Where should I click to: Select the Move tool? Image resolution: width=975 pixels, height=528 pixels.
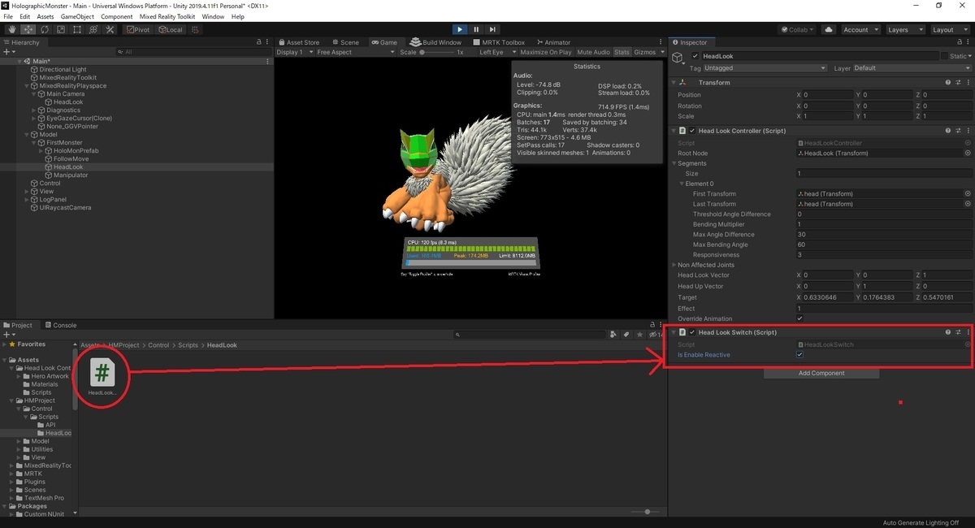coord(28,29)
